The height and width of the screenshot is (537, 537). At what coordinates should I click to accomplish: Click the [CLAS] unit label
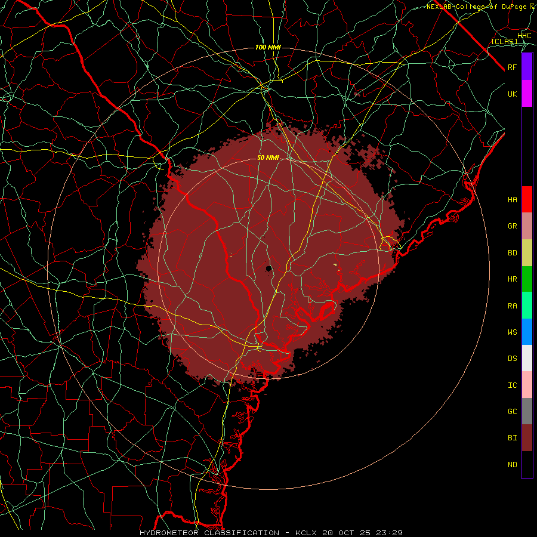pos(504,41)
